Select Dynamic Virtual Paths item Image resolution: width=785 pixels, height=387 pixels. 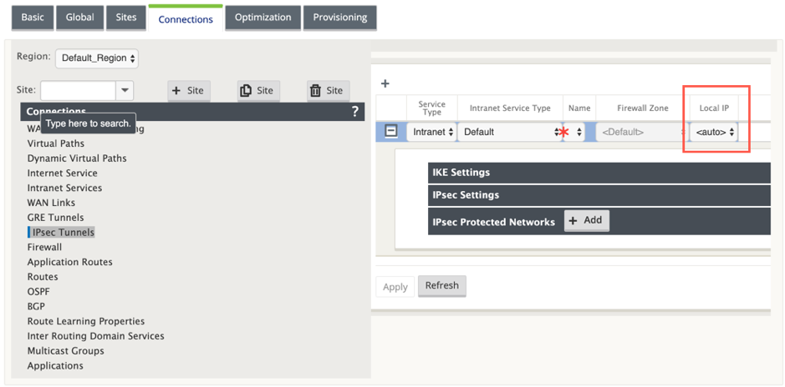click(x=77, y=158)
